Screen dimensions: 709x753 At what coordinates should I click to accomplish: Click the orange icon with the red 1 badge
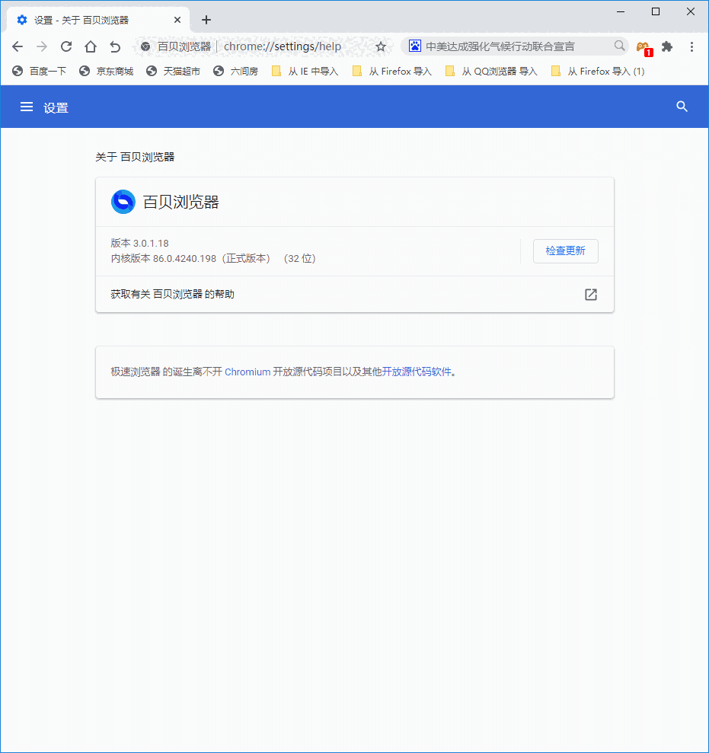pos(644,46)
